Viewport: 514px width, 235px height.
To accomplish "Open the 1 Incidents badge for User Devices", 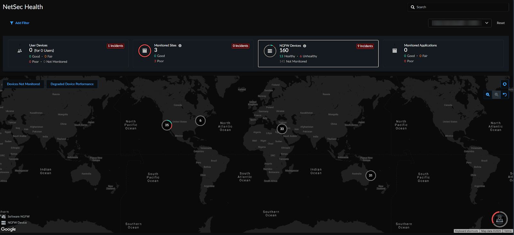I will [115, 46].
